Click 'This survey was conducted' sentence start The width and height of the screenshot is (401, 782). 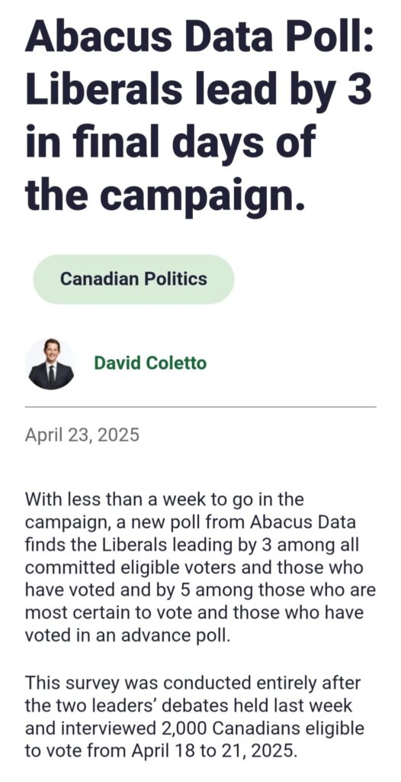[124, 682]
